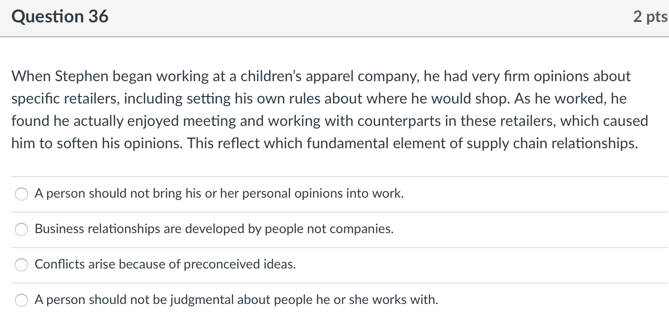This screenshot has width=669, height=331.
Task: Click the text 'Conflicts arise because of preconceived ideas'
Action: coord(165,265)
